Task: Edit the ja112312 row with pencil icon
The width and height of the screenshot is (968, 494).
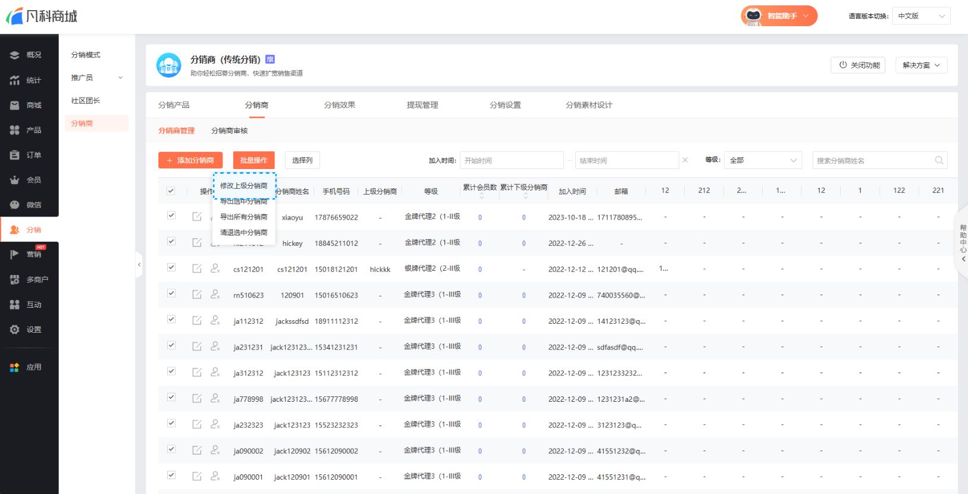Action: pyautogui.click(x=197, y=320)
